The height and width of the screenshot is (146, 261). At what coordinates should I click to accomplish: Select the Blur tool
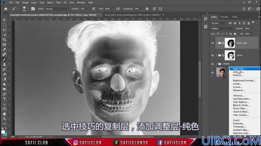[x=4, y=84]
